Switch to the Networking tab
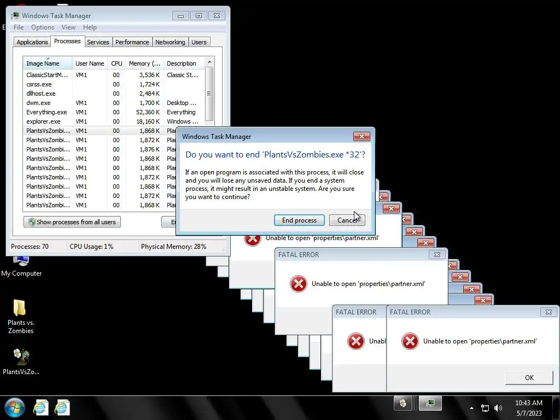 (170, 42)
